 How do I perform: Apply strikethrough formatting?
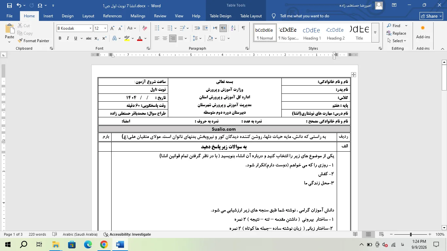89,38
